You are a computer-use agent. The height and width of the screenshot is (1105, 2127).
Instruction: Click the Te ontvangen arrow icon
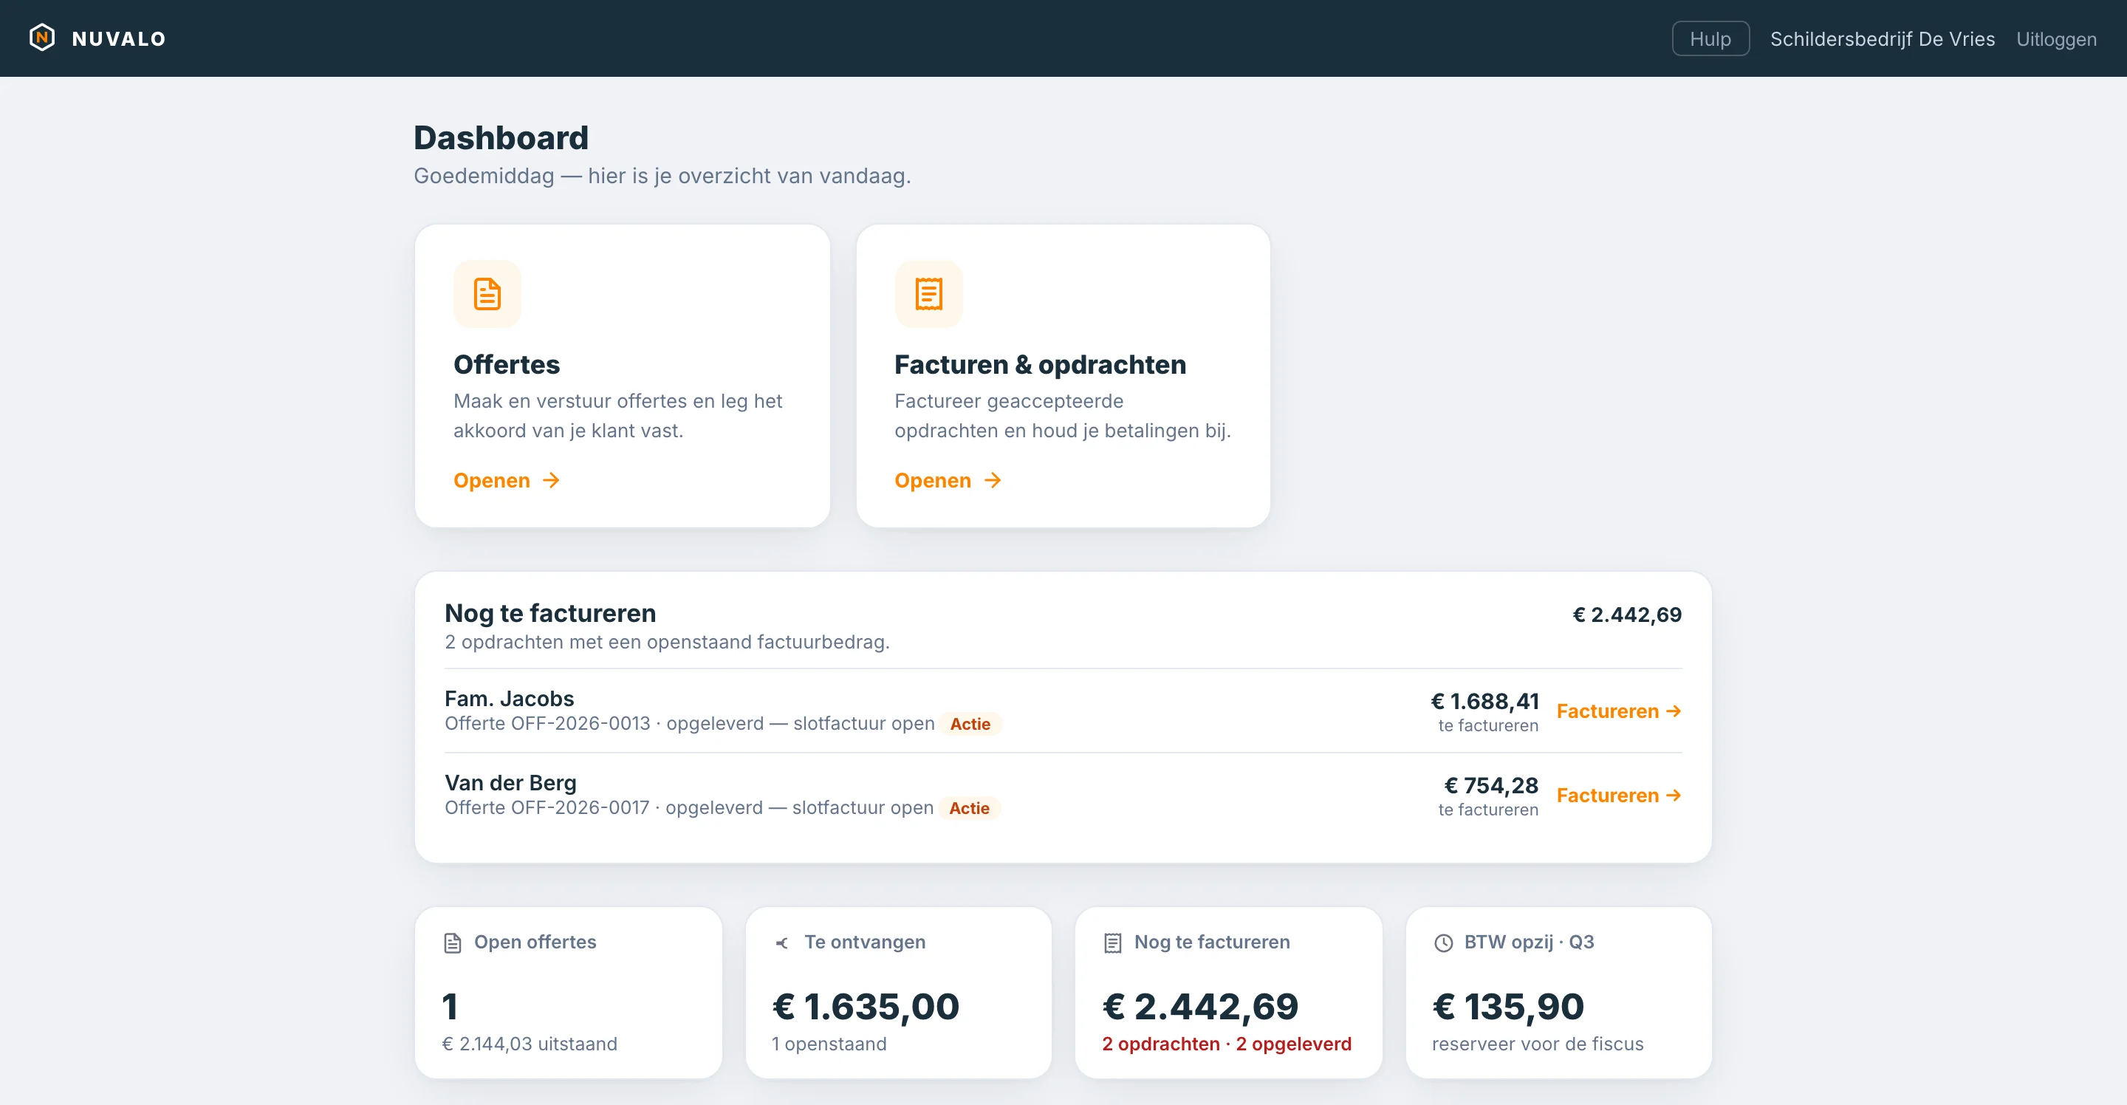coord(782,942)
